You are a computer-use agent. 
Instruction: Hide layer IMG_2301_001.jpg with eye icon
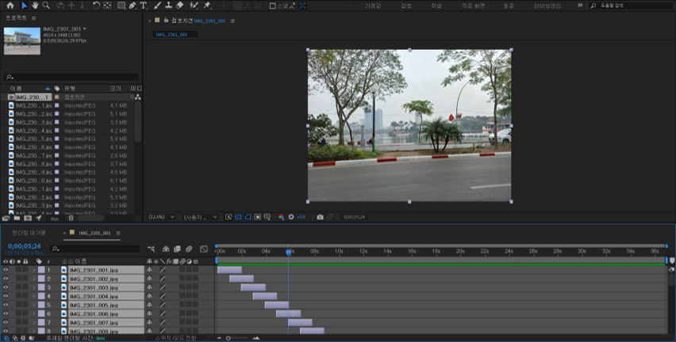coord(6,270)
